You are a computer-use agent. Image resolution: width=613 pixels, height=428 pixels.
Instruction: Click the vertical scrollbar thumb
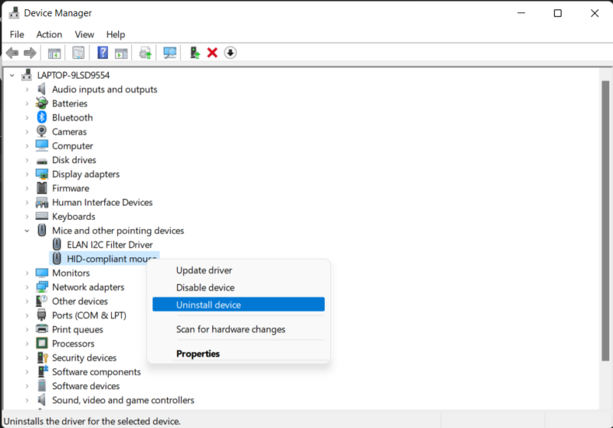605,221
